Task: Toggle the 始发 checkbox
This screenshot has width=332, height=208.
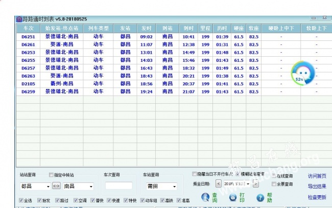Action: pyautogui.click(x=39, y=200)
